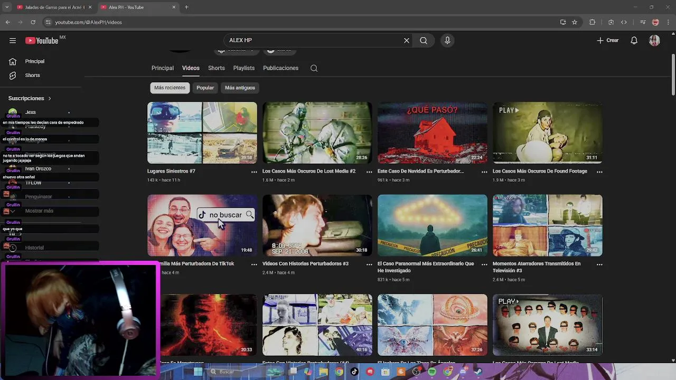Expand Mostrar más subscriptions
The width and height of the screenshot is (676, 380).
coord(39,211)
